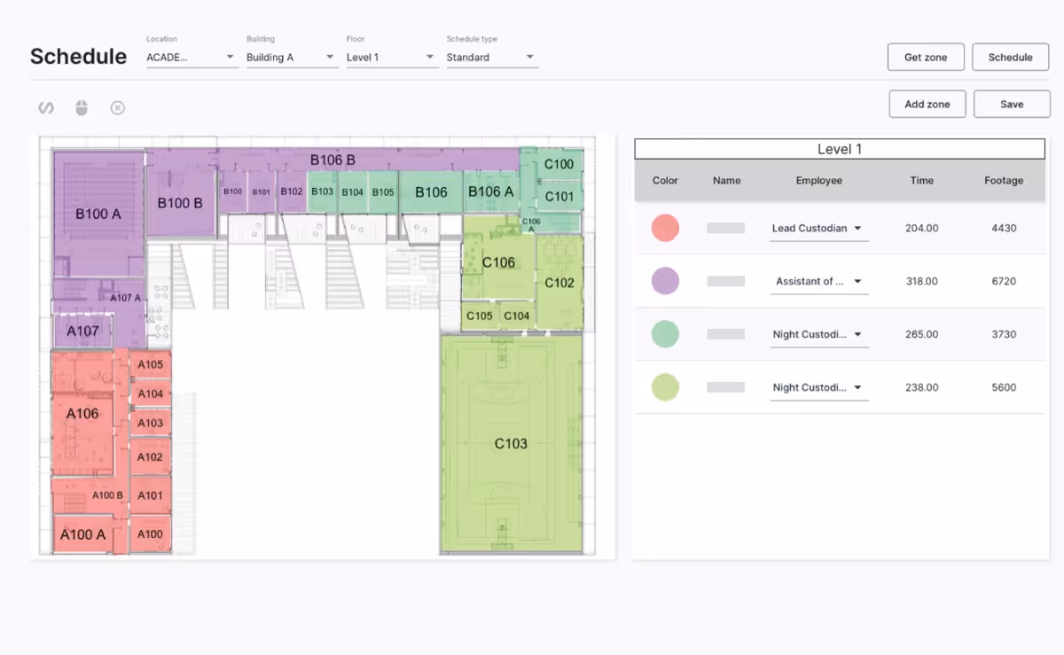Click the red zone color swatch

tap(665, 228)
